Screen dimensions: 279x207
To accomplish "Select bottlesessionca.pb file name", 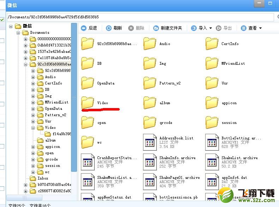I will point(178,197).
